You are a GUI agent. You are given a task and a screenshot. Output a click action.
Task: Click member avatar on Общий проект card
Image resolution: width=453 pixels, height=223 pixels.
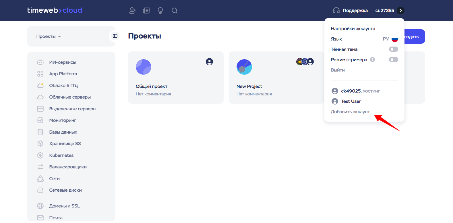click(210, 61)
